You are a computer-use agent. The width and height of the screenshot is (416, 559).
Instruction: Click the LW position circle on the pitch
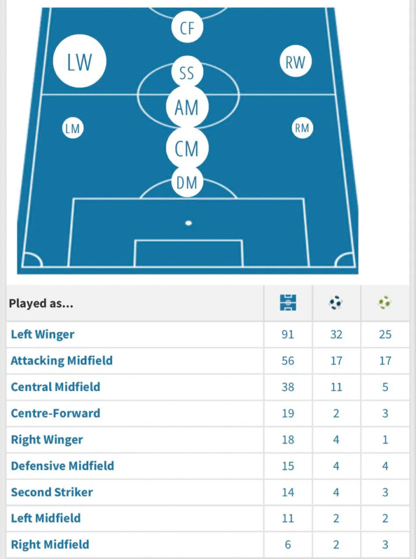tap(80, 62)
